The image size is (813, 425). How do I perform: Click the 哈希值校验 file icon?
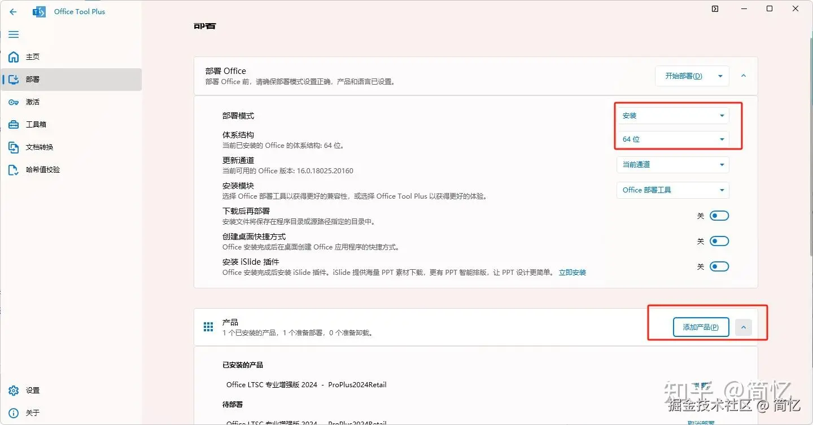pos(14,170)
